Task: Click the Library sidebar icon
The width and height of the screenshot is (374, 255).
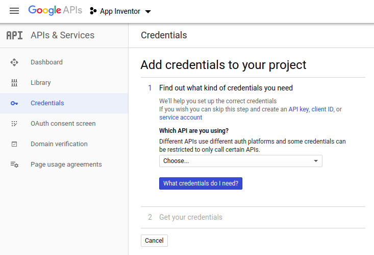Action: [14, 83]
